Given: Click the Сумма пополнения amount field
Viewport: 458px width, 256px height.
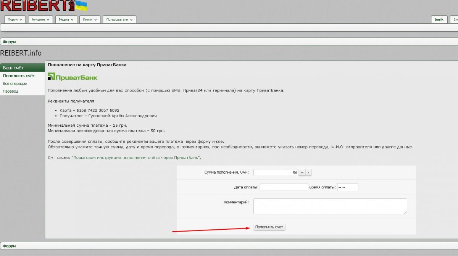Looking at the screenshot, I should (276, 172).
